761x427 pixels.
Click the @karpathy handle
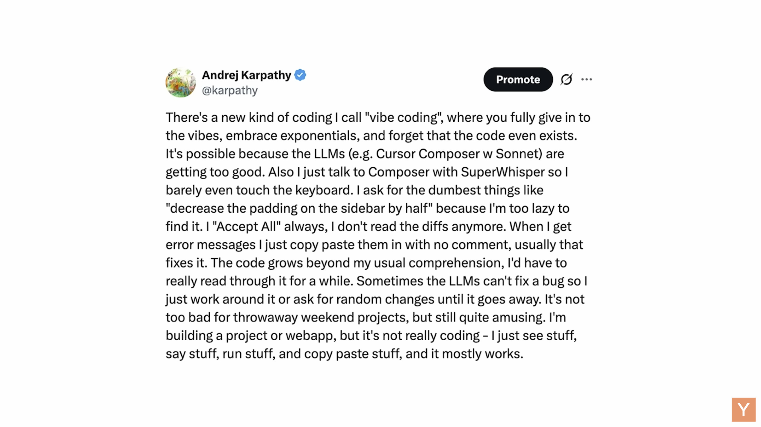pyautogui.click(x=230, y=90)
